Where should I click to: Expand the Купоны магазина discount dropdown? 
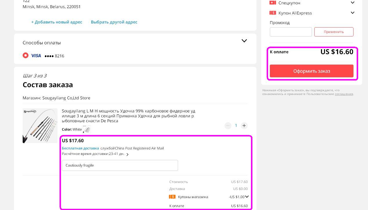(247, 197)
